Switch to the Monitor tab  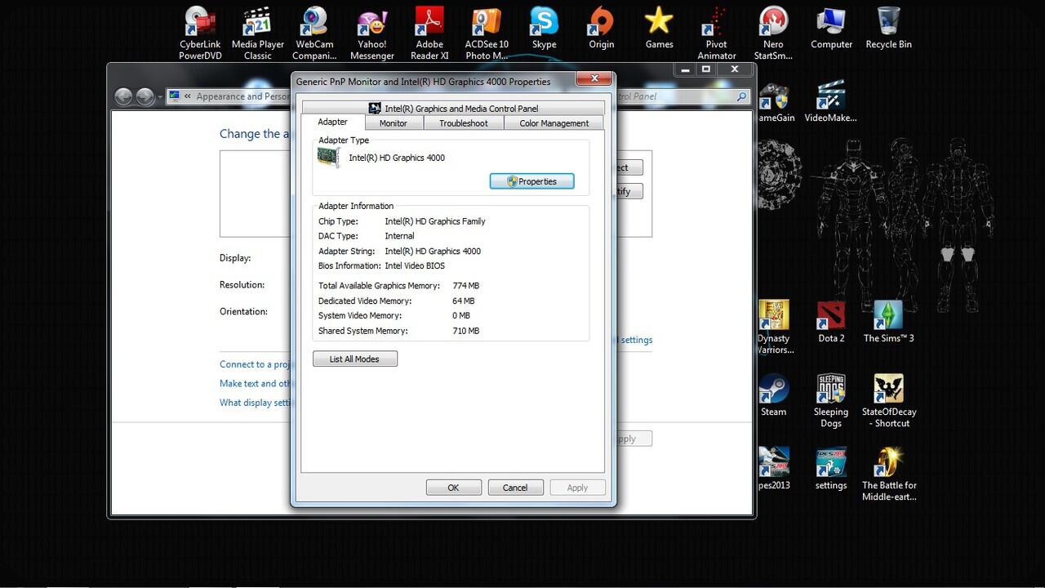(393, 123)
